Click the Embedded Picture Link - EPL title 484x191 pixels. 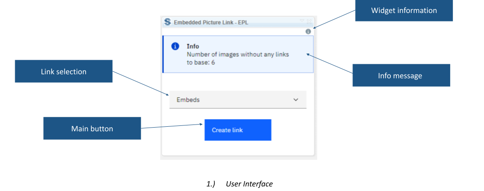(211, 23)
